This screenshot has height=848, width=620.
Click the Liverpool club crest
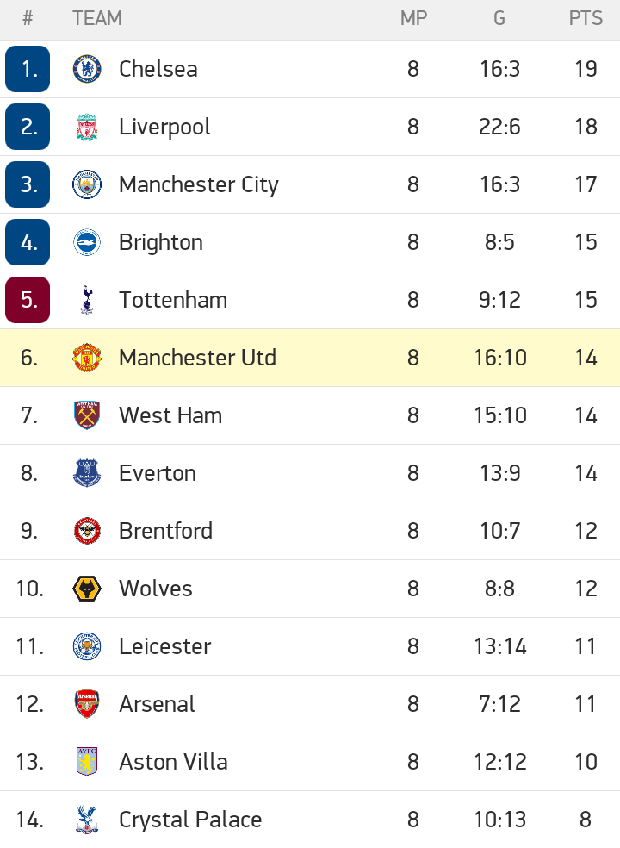(x=87, y=127)
